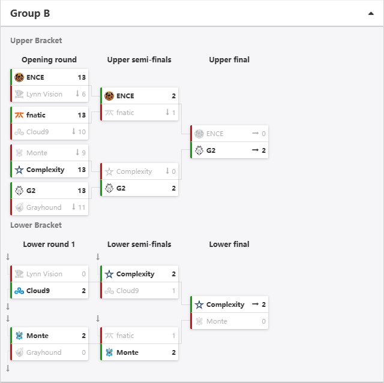Collapse the Group B section arrow
This screenshot has width=384, height=383.
371,13
